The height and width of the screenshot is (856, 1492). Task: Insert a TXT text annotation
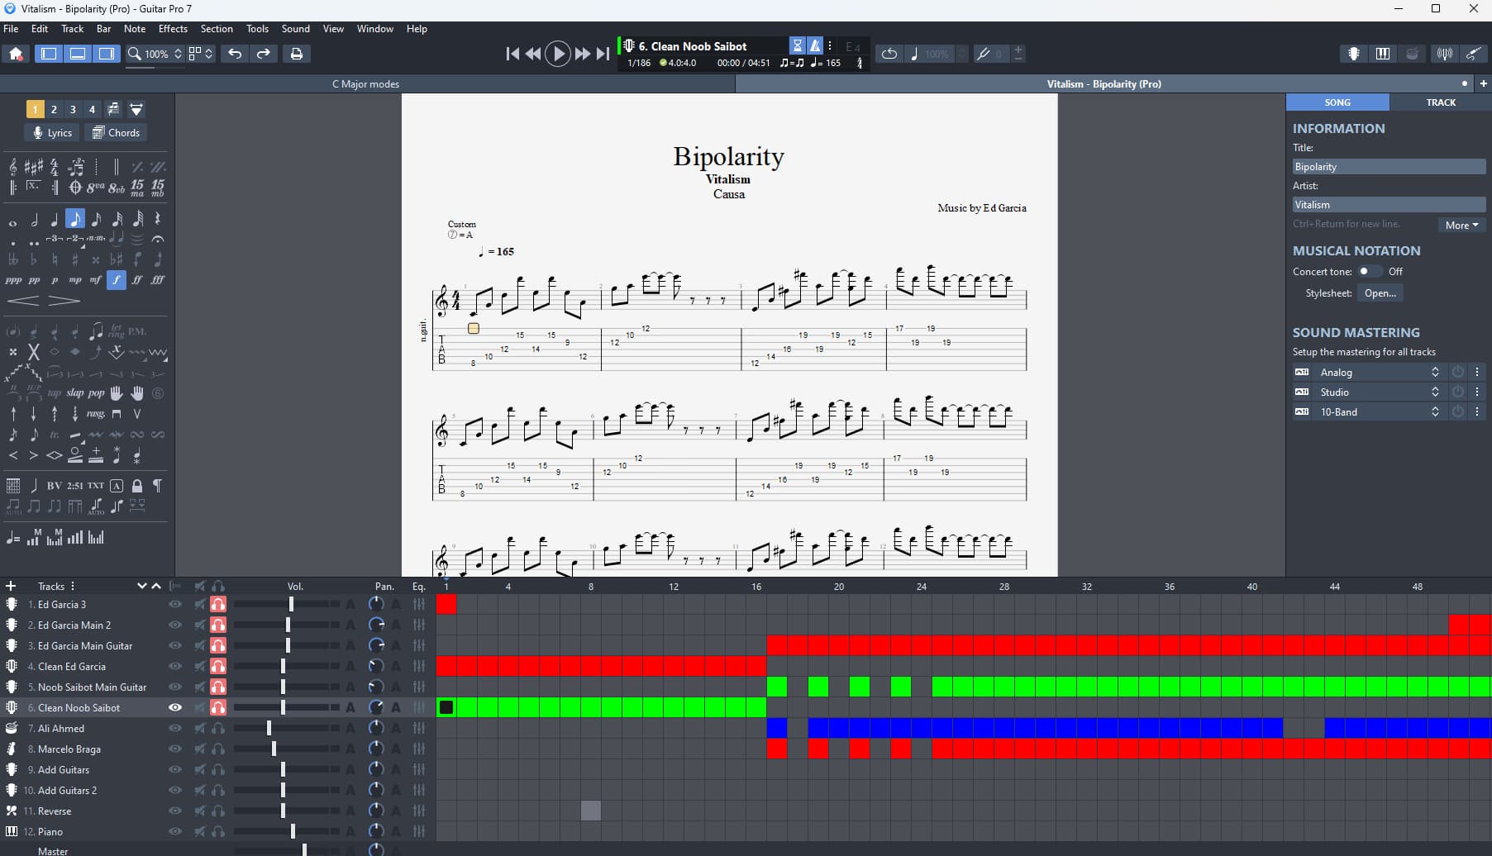[x=96, y=486]
